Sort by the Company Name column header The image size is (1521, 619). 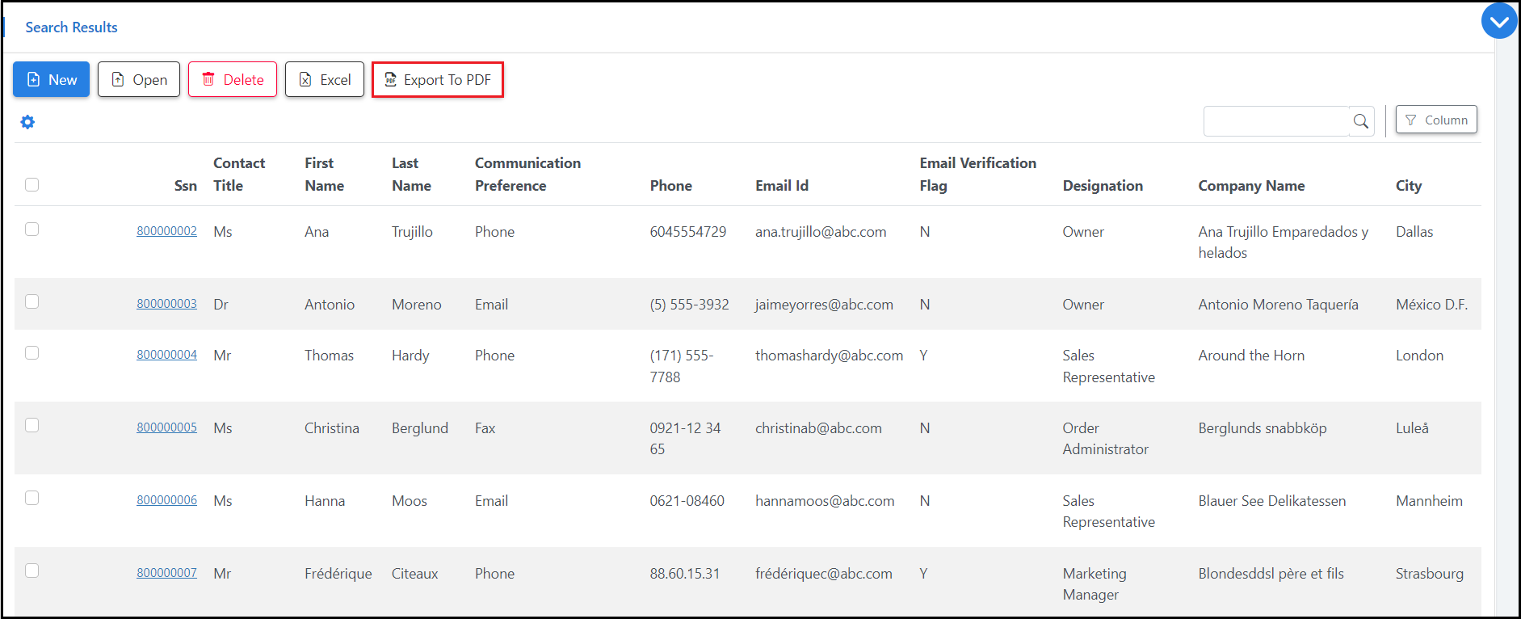[1251, 186]
